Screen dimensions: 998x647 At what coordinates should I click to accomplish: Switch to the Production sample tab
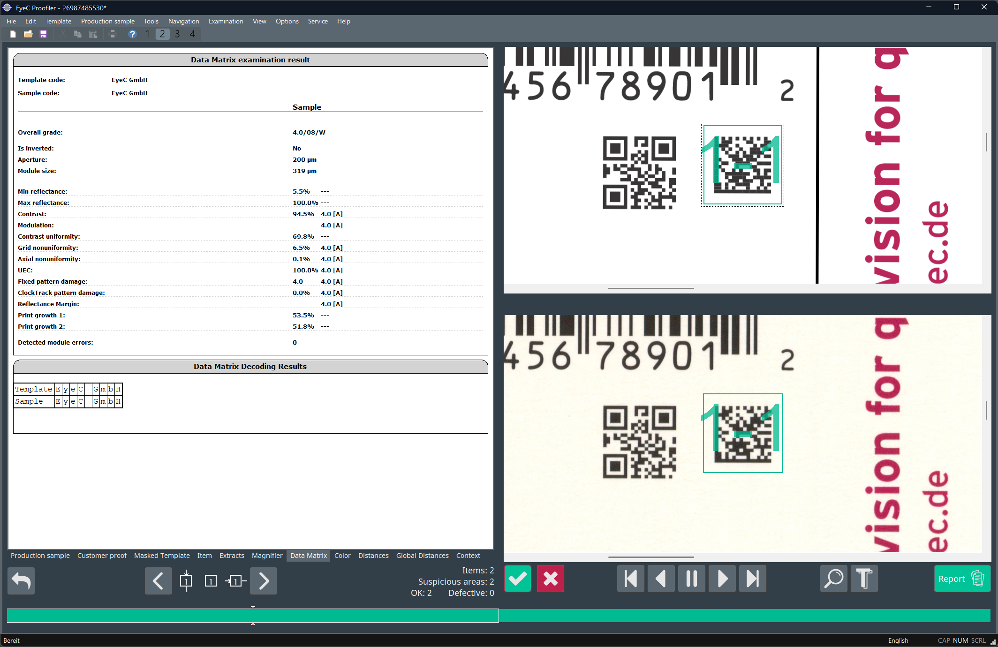40,556
